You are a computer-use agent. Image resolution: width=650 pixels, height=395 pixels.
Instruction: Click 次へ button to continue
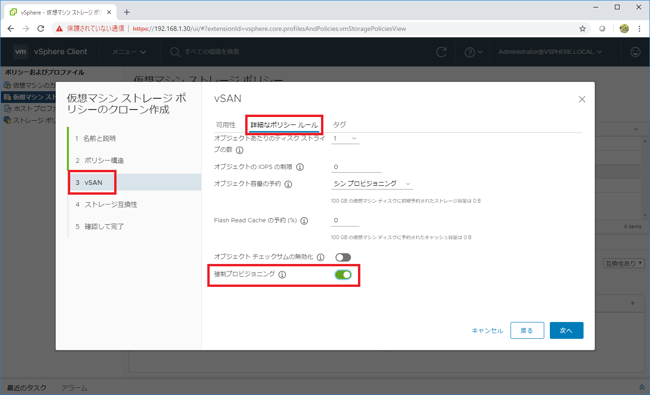click(566, 330)
